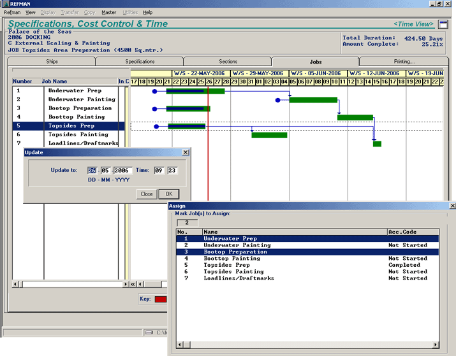This screenshot has width=456, height=356.
Task: Click the year field showing 2006
Action: 122,171
